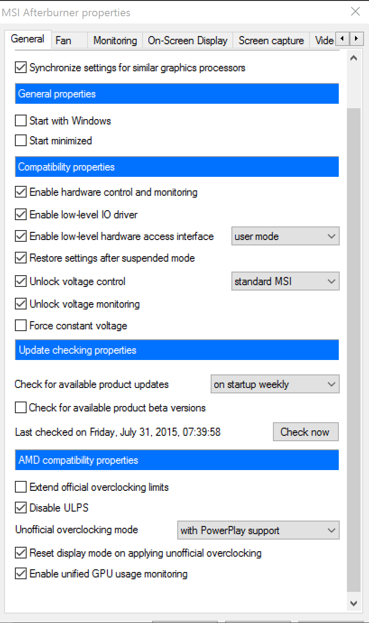The width and height of the screenshot is (369, 623).
Task: Click the scrollbar down arrow
Action: (x=354, y=603)
